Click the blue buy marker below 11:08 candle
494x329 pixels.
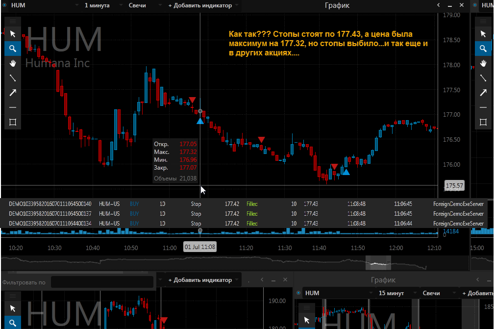(x=200, y=121)
